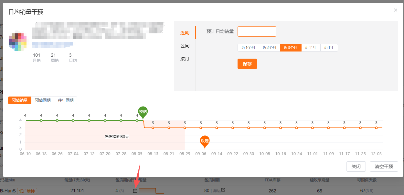The image size is (404, 195).
Task: Click the orange 设定 chart marker
Action: (x=205, y=141)
